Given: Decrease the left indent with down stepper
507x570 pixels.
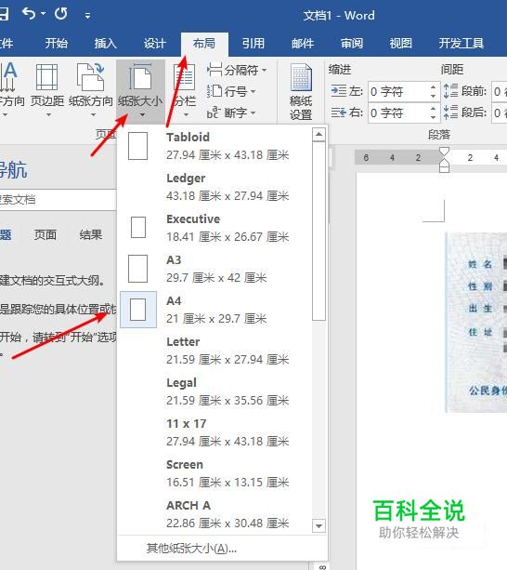Looking at the screenshot, I should tap(433, 97).
